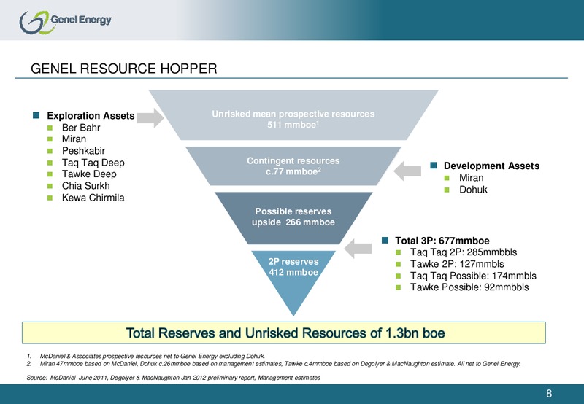
Task: Select the GENEL RESOURCE HOPPER title
Action: coord(123,69)
